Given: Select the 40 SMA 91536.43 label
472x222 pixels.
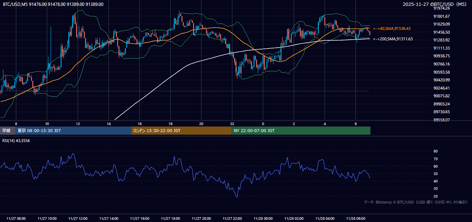Looking at the screenshot, I should pos(392,28).
